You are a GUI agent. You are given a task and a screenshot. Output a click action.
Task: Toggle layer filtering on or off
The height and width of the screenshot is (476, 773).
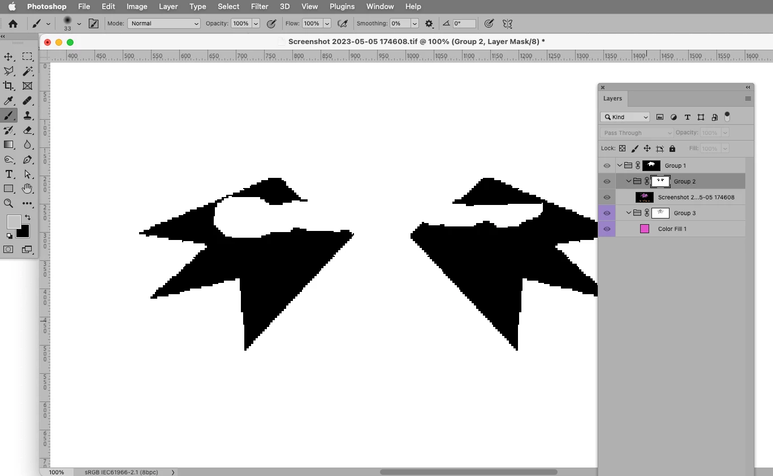click(727, 116)
